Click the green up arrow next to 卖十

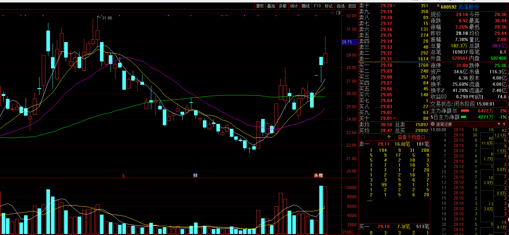click(394, 6)
